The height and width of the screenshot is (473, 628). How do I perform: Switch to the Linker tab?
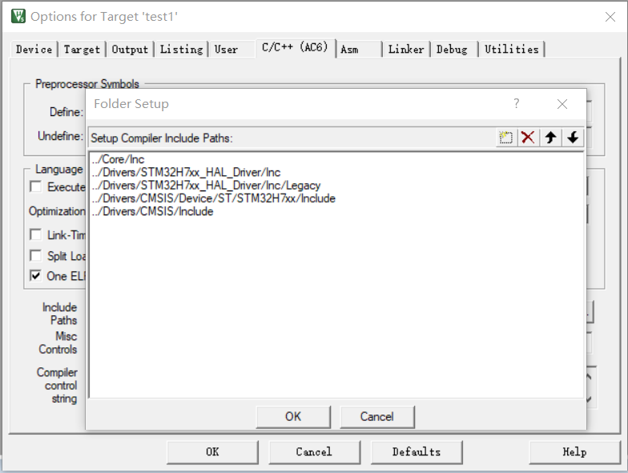(406, 50)
